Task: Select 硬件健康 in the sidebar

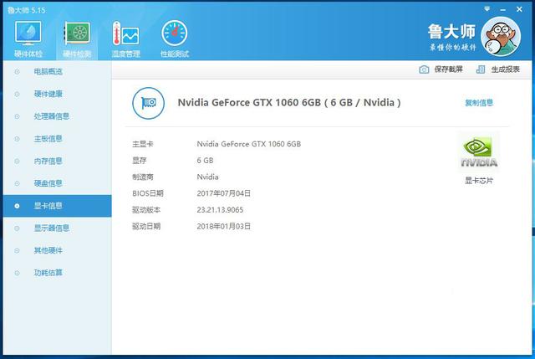Action: point(58,94)
